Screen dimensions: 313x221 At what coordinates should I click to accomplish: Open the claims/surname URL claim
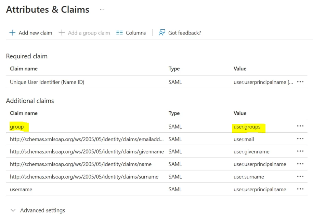pos(84,177)
